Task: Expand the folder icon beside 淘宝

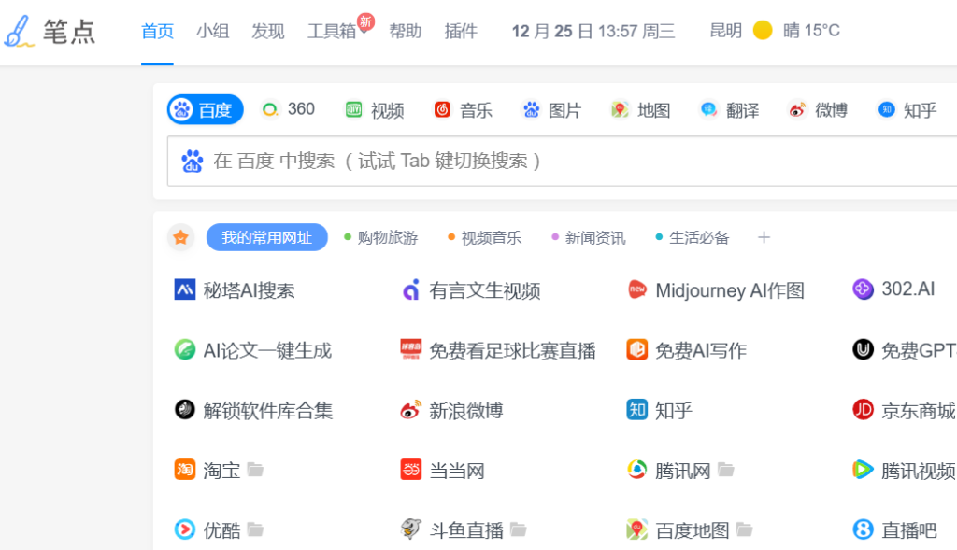Action: tap(256, 470)
